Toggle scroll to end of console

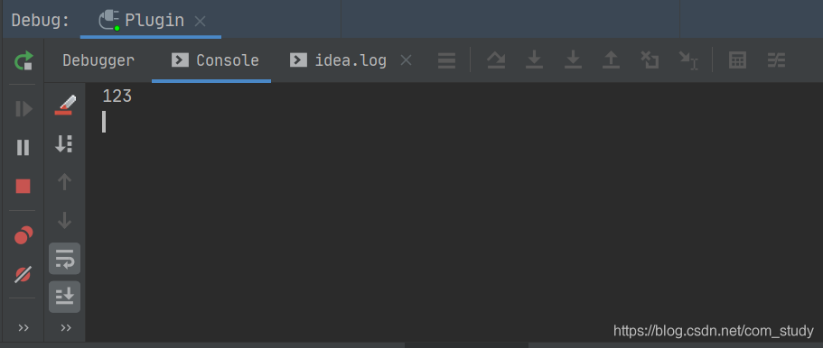(64, 298)
